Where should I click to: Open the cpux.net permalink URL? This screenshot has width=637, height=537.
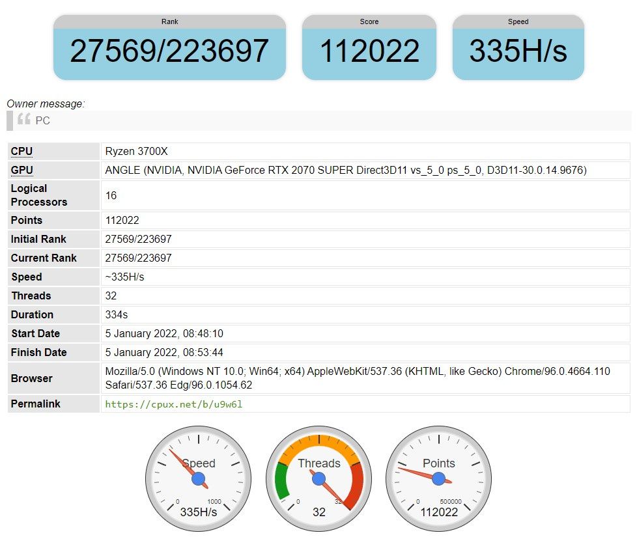[x=173, y=404]
